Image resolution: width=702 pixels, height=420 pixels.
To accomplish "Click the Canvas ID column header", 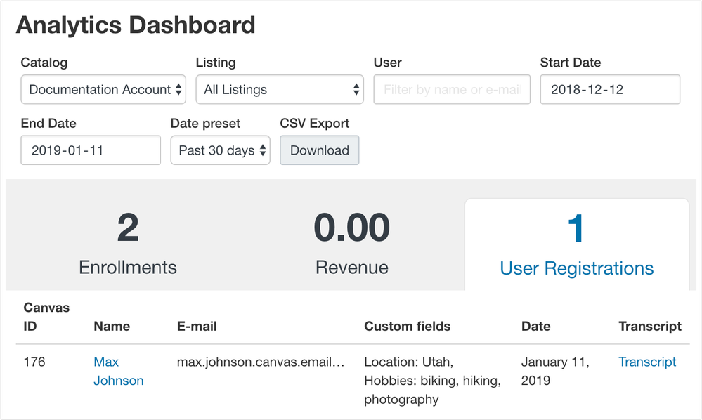I will 47,316.
